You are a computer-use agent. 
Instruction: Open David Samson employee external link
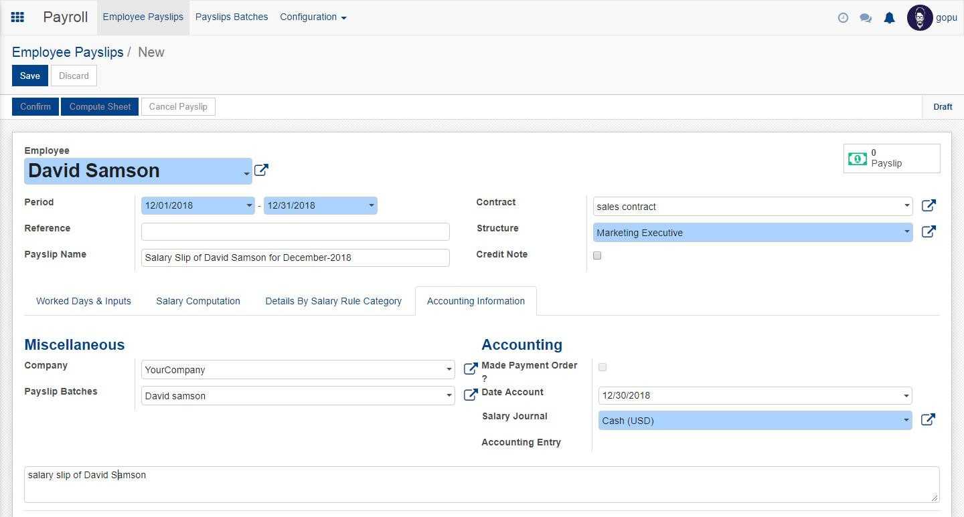click(261, 171)
